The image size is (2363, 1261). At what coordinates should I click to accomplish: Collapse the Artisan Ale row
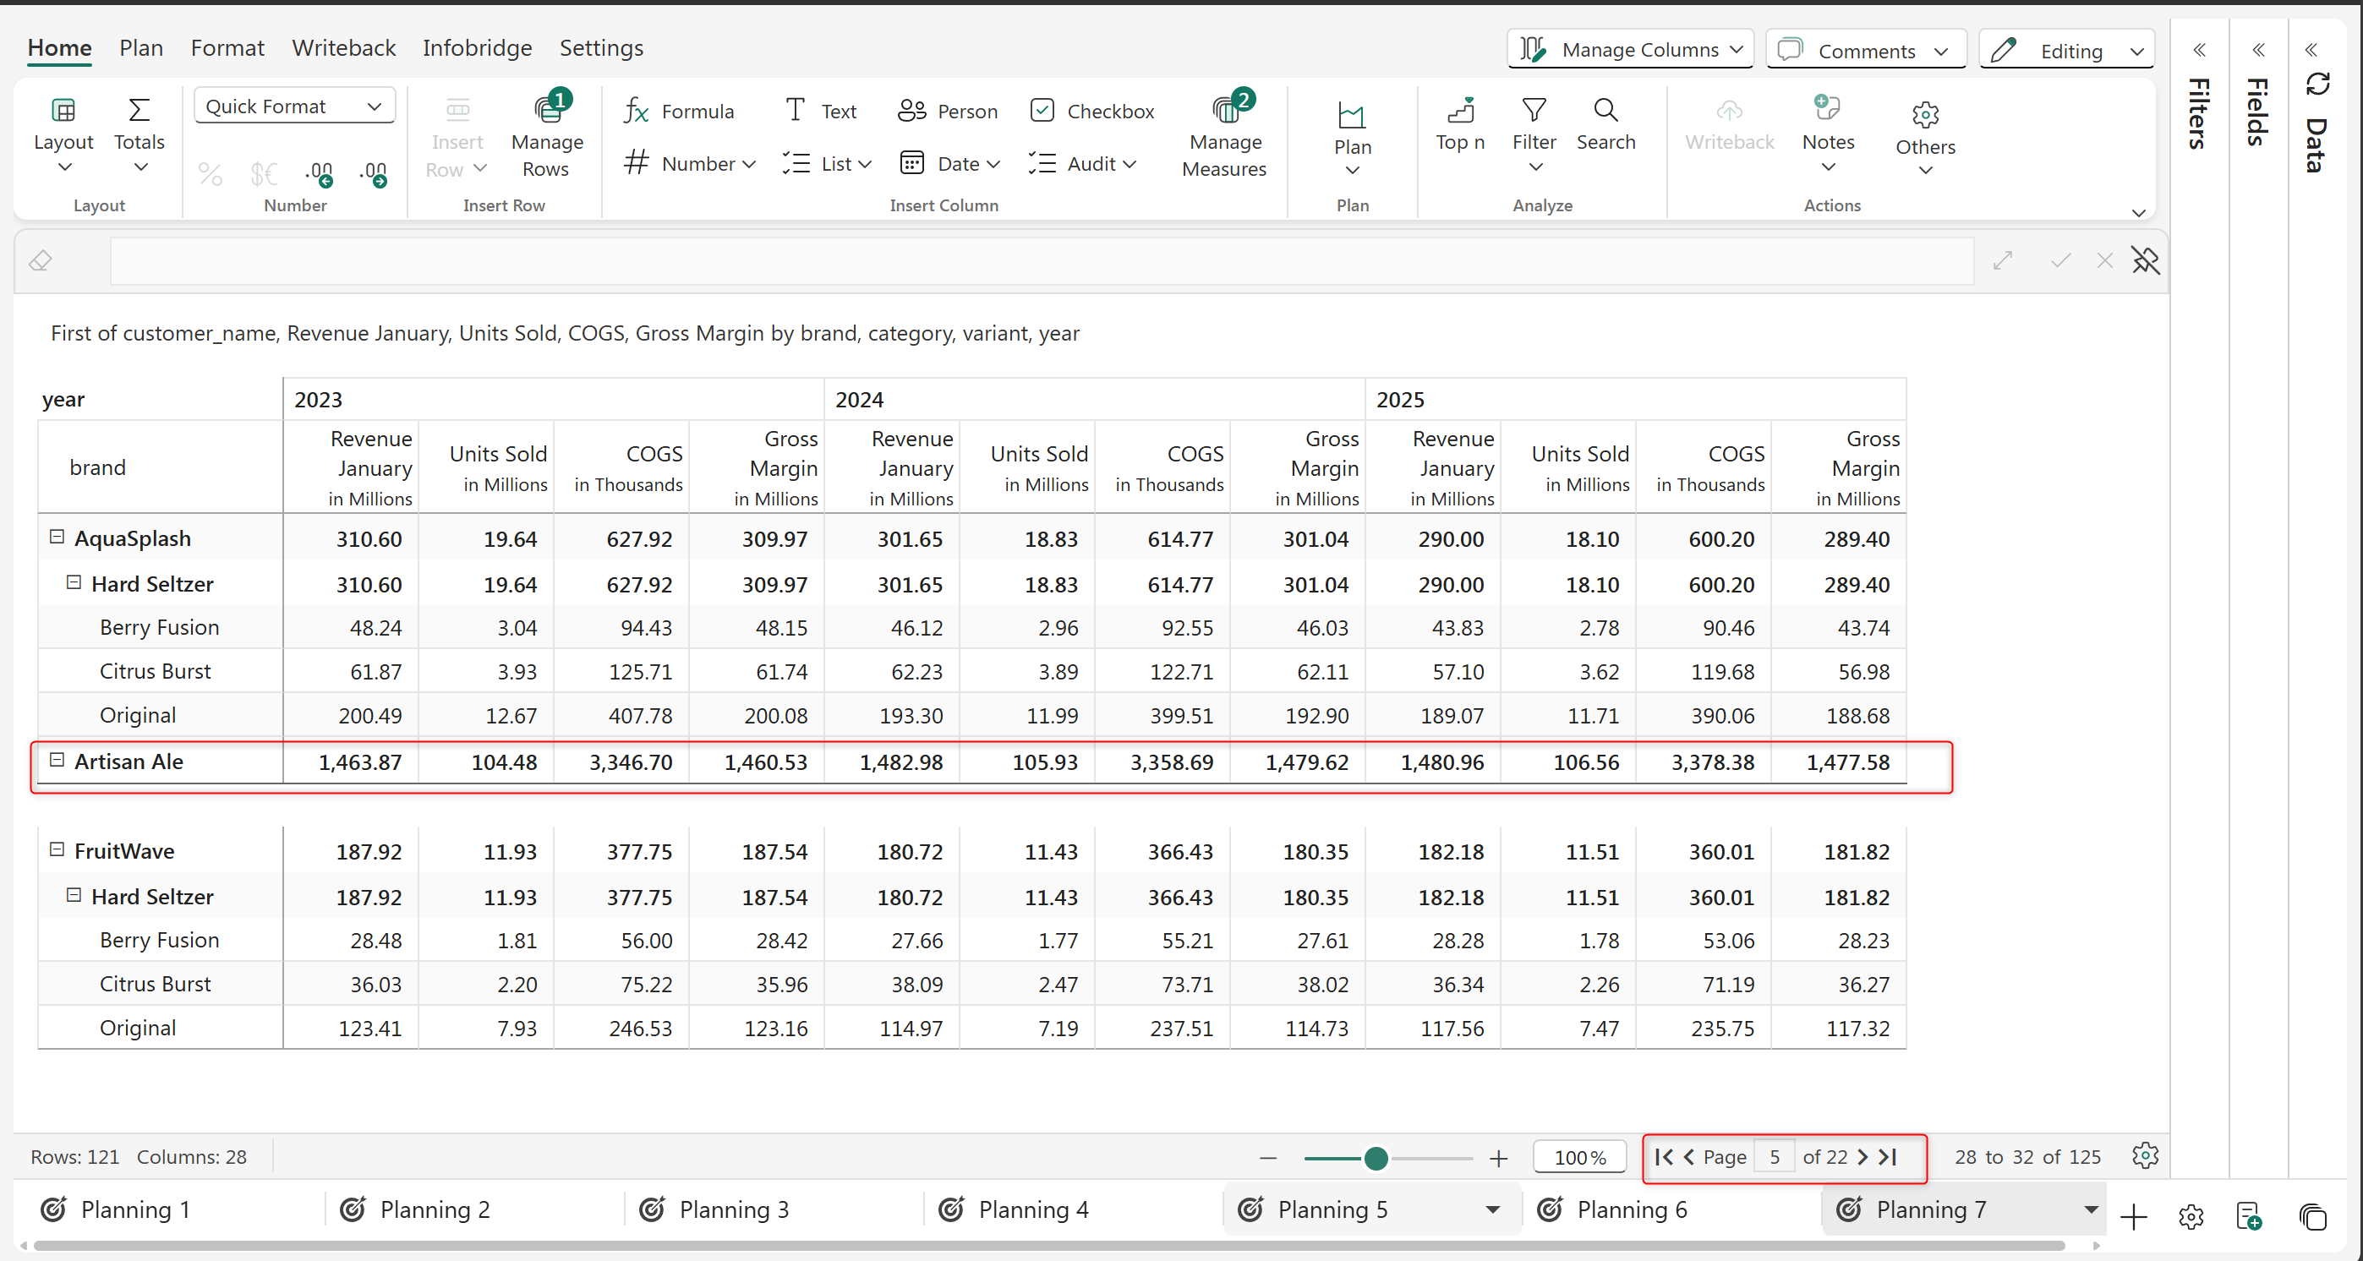coord(57,762)
